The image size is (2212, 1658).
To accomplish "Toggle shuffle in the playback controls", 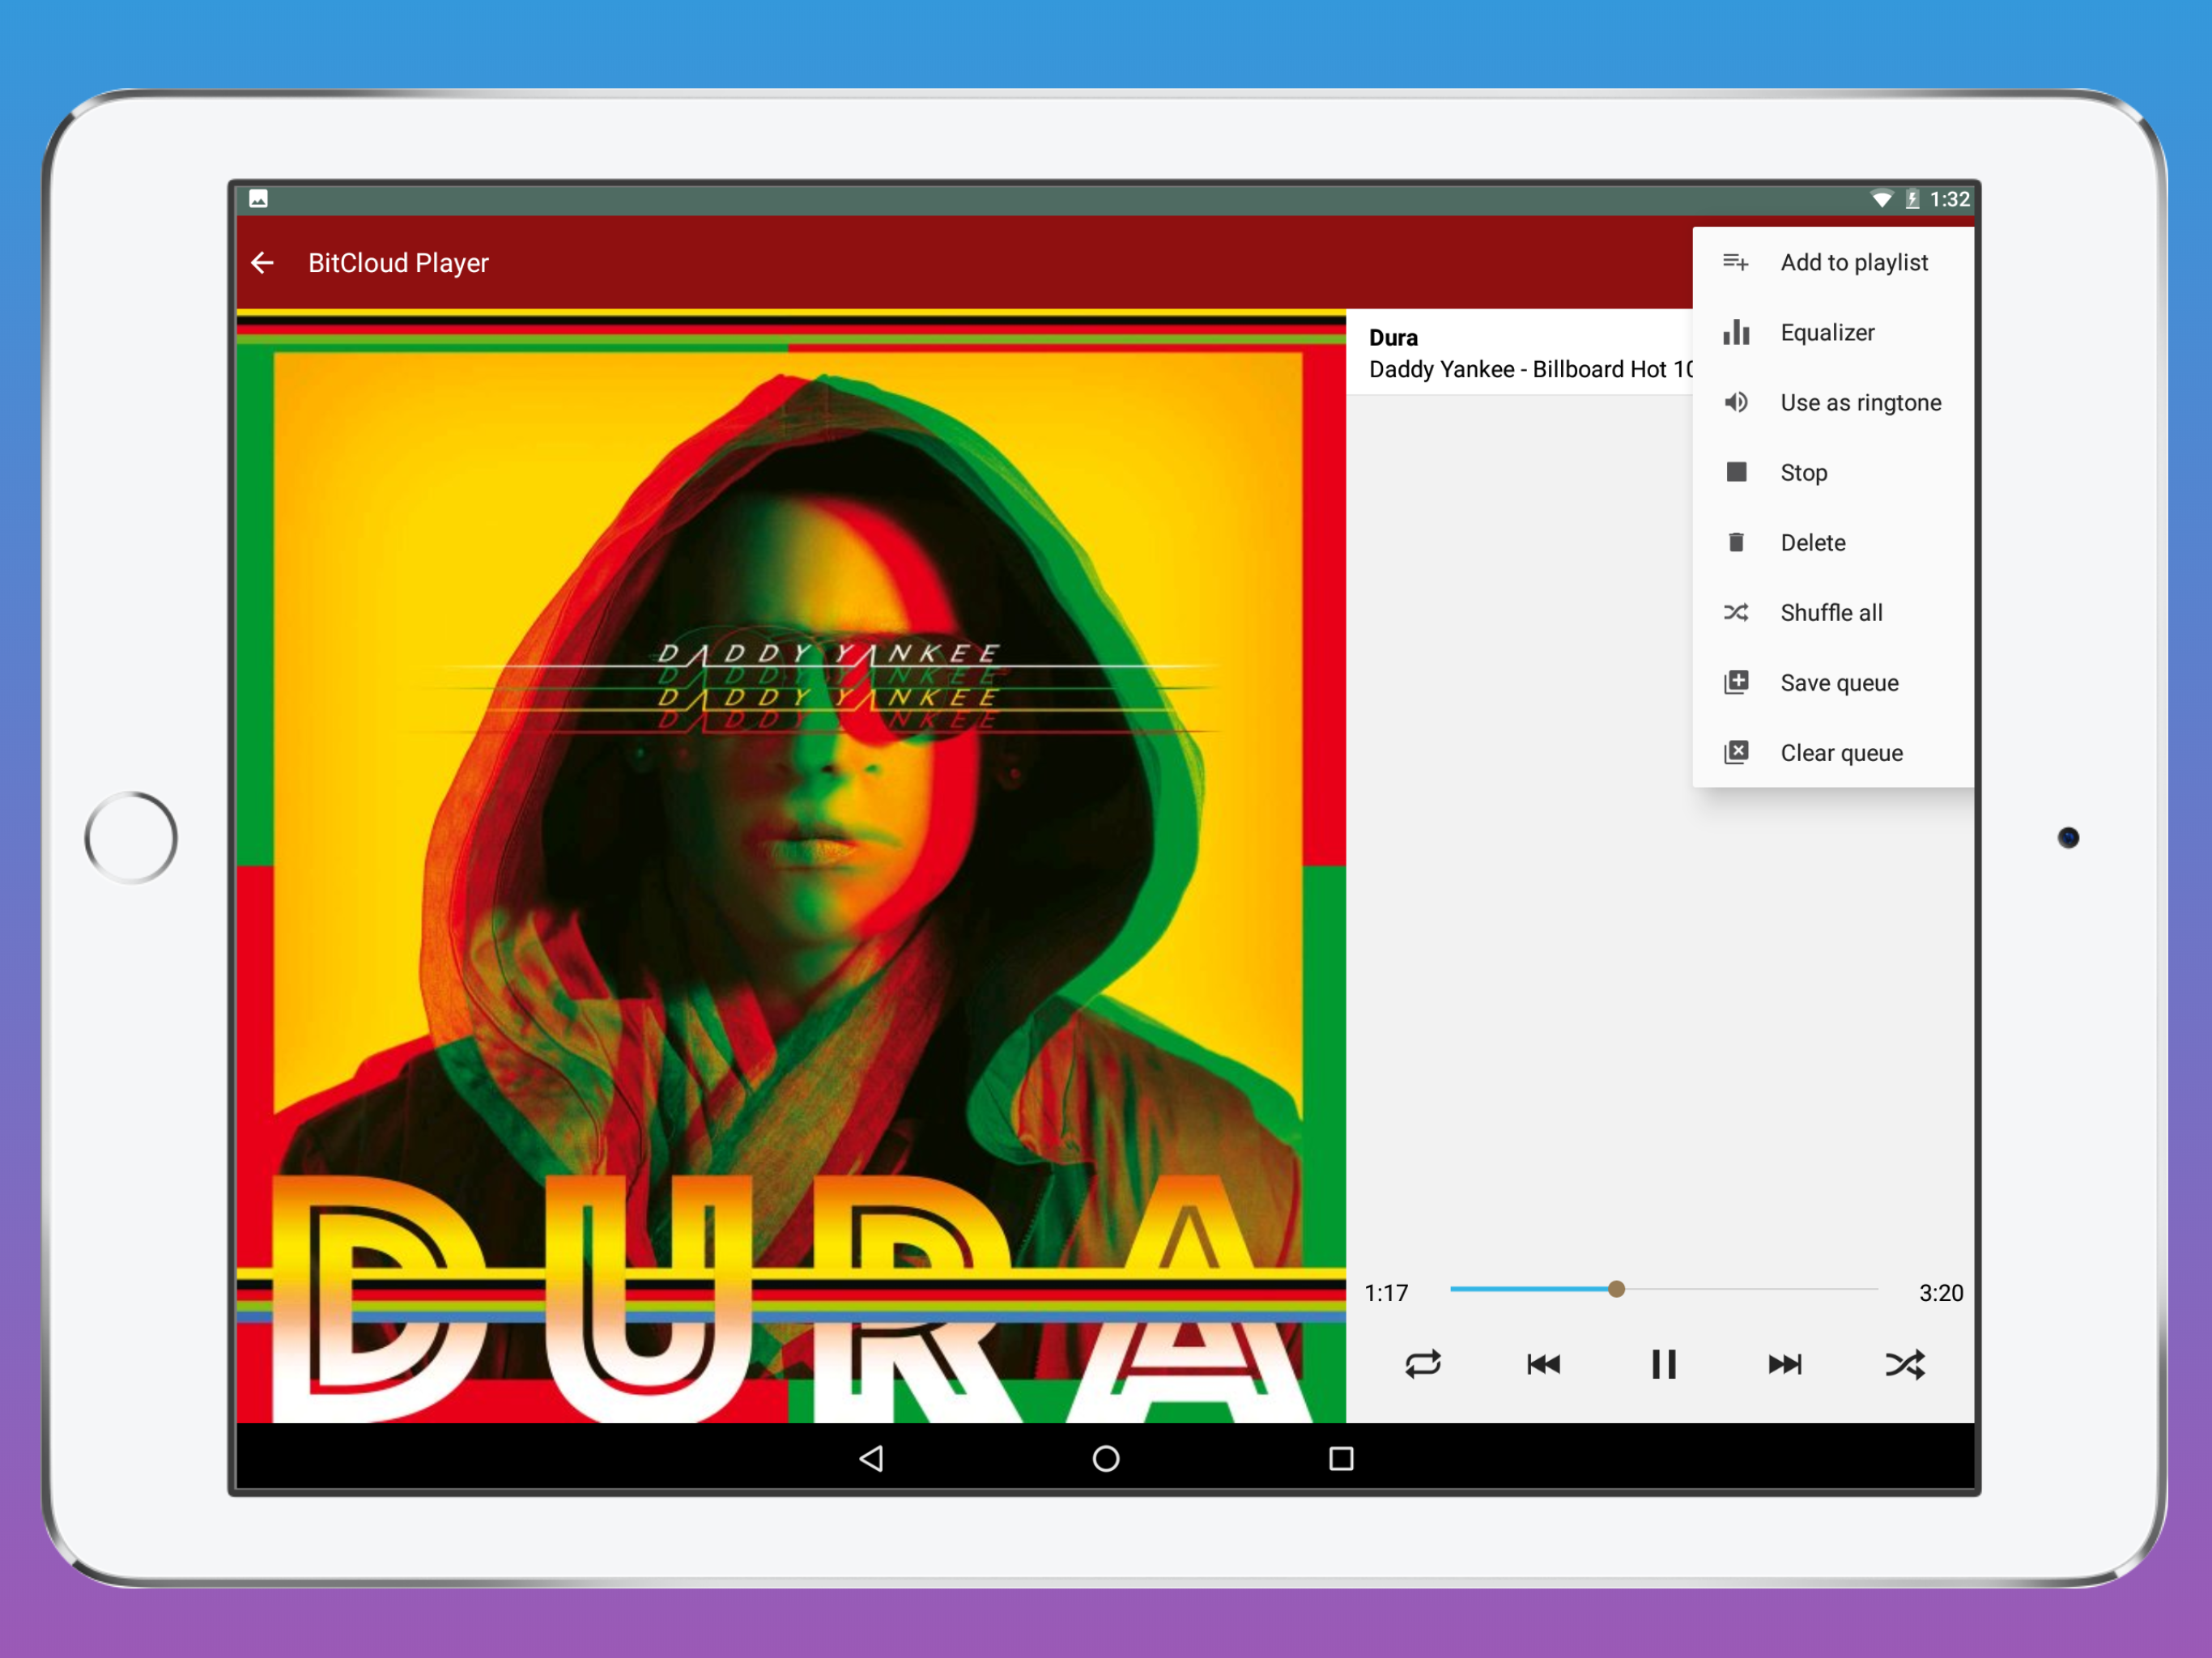I will click(1904, 1364).
